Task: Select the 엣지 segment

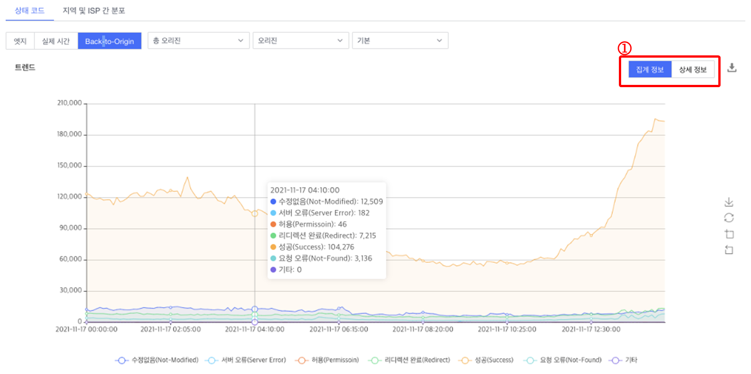Action: pyautogui.click(x=20, y=41)
